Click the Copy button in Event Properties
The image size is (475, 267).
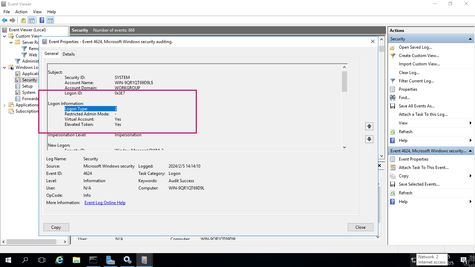56,227
